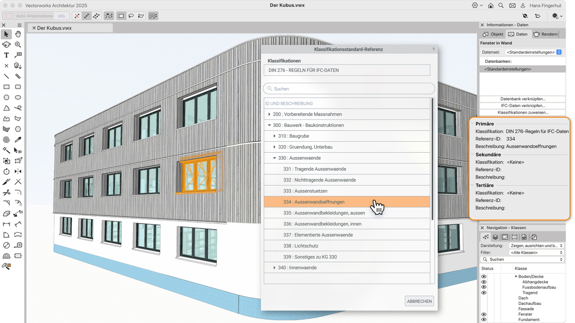This screenshot has width=575, height=323.
Task: Click IFC-Daten verknüpfen... button
Action: pos(523,105)
